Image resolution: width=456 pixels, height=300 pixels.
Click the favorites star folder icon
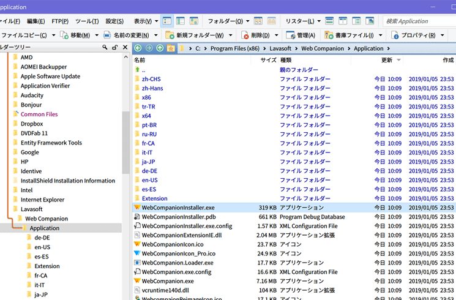tap(171, 48)
